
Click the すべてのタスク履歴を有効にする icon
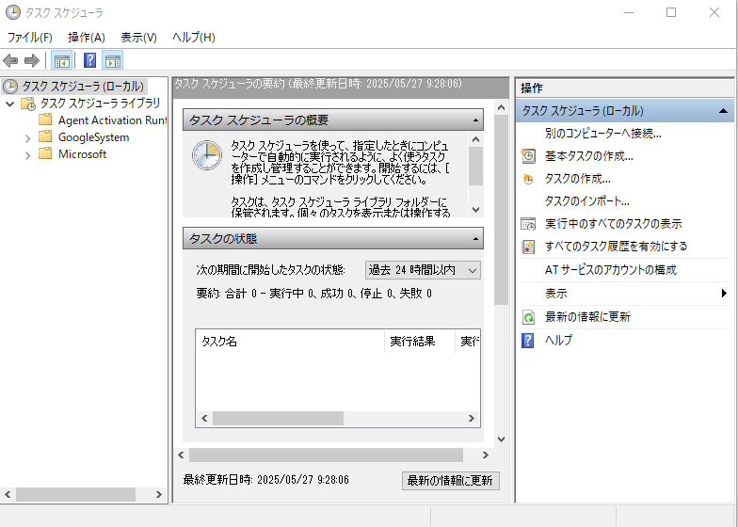pyautogui.click(x=528, y=247)
